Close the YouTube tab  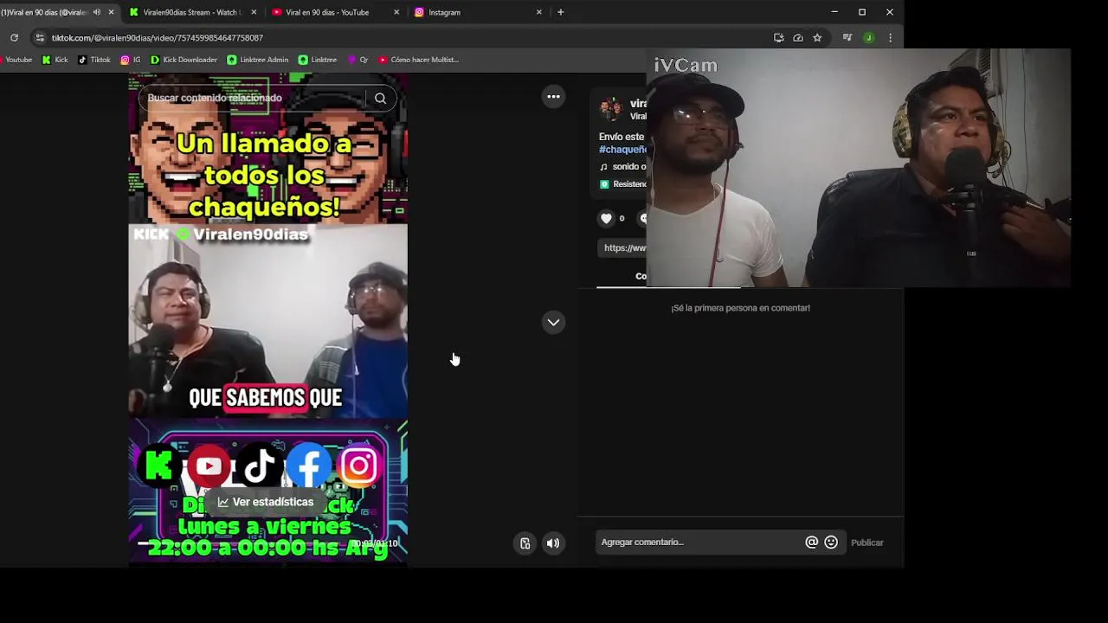396,12
